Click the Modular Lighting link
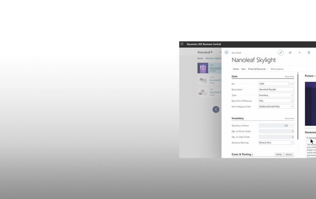This screenshot has height=199, width=316. pyautogui.click(x=213, y=58)
